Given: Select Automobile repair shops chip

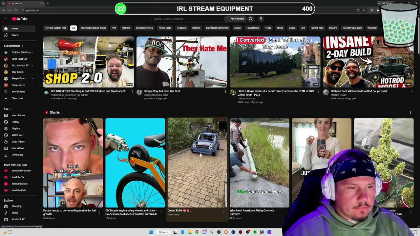Looking at the screenshot, I should (x=93, y=28).
